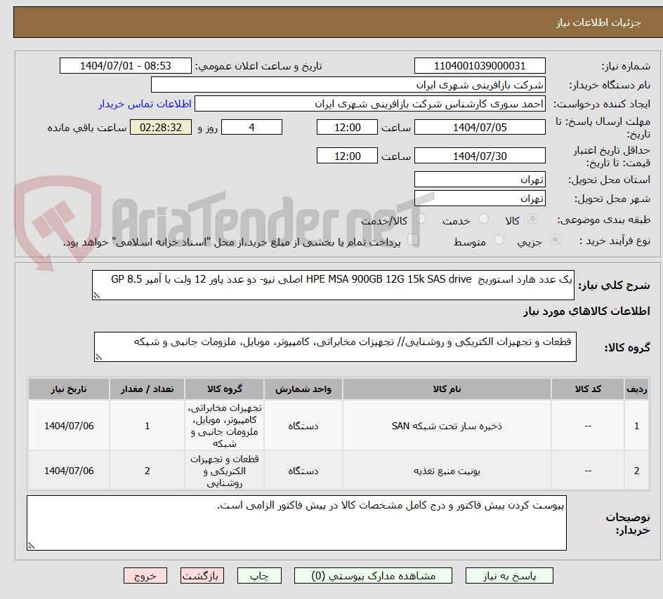Select the جزیی radio button
This screenshot has width=663, height=599.
click(555, 241)
